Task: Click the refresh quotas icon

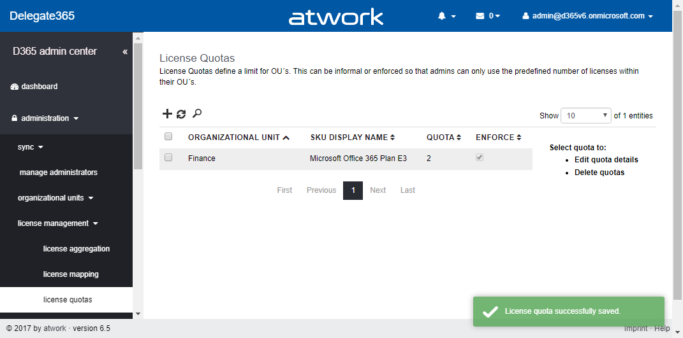Action: [181, 114]
